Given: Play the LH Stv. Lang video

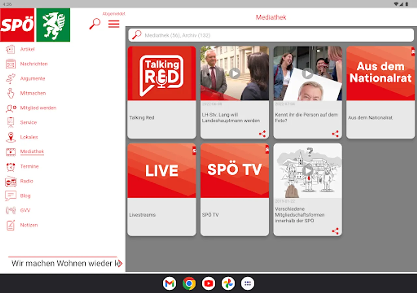Looking at the screenshot, I should pyautogui.click(x=235, y=73).
